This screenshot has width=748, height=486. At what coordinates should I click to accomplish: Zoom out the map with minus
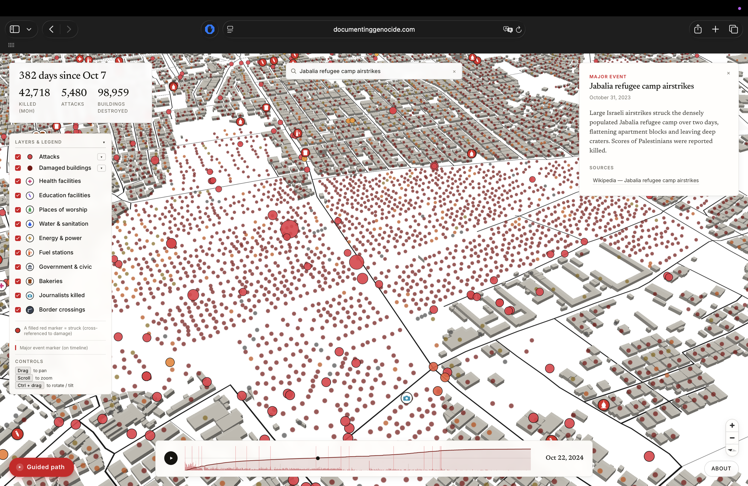click(x=732, y=438)
